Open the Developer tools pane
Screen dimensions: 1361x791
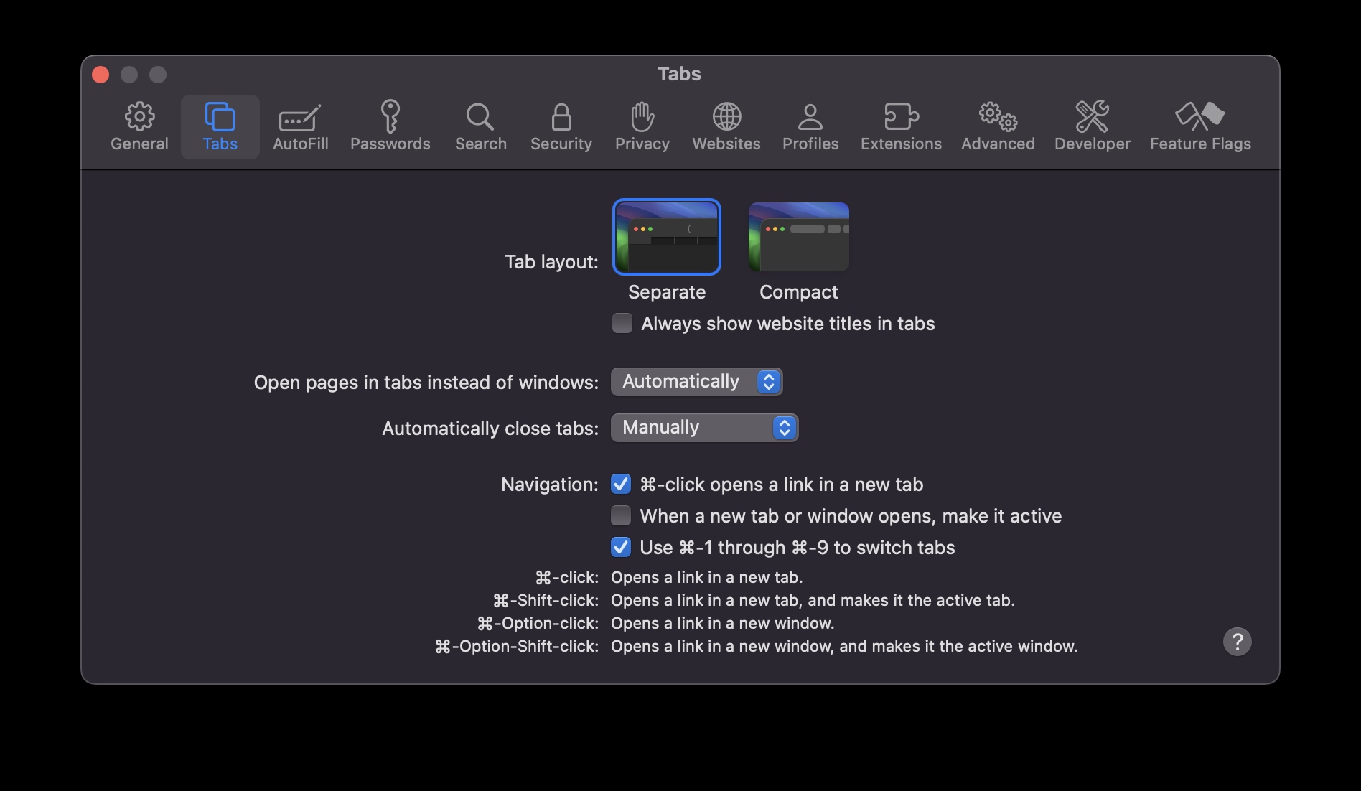point(1092,127)
